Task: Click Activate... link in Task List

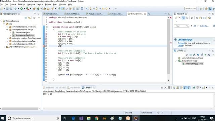Action: pos(204,26)
